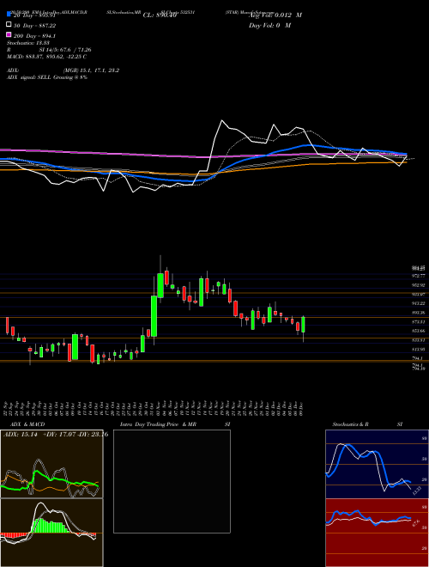Screen dimensions: 429x567
Task: Click the 'Stochastics & RSI' panel title
Action: point(367,424)
